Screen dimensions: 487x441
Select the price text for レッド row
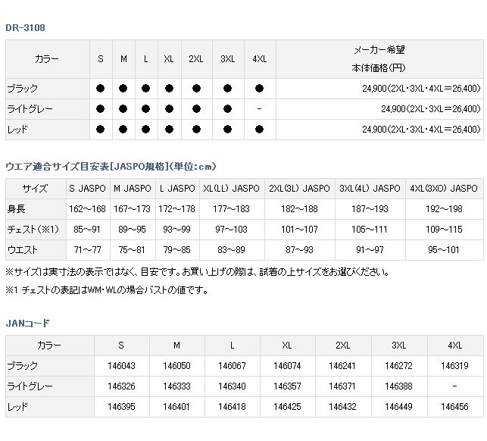click(x=421, y=130)
